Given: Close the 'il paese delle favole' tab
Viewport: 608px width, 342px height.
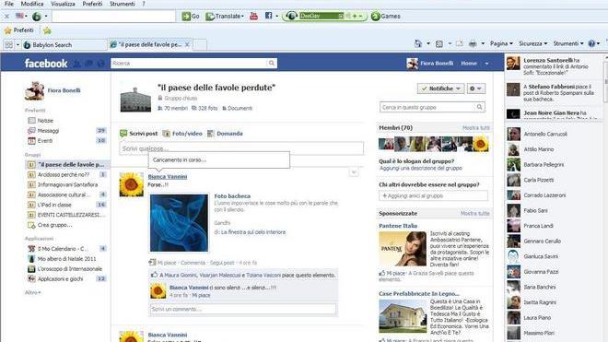Looking at the screenshot, I should (x=187, y=44).
